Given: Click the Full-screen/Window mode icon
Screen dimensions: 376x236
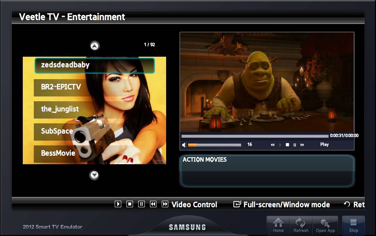Looking at the screenshot, I should (x=237, y=204).
